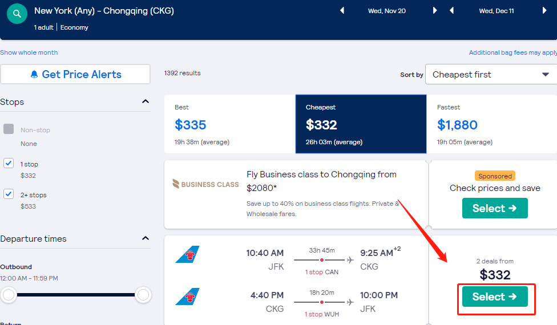Tick the disabled Non-stop checkbox
Screen dimensions: 557x325
(x=9, y=129)
